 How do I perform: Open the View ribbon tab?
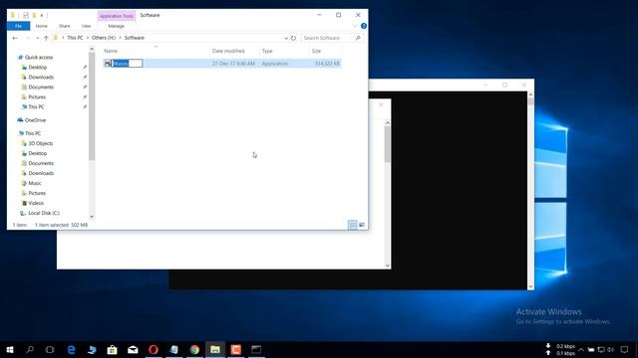click(87, 26)
